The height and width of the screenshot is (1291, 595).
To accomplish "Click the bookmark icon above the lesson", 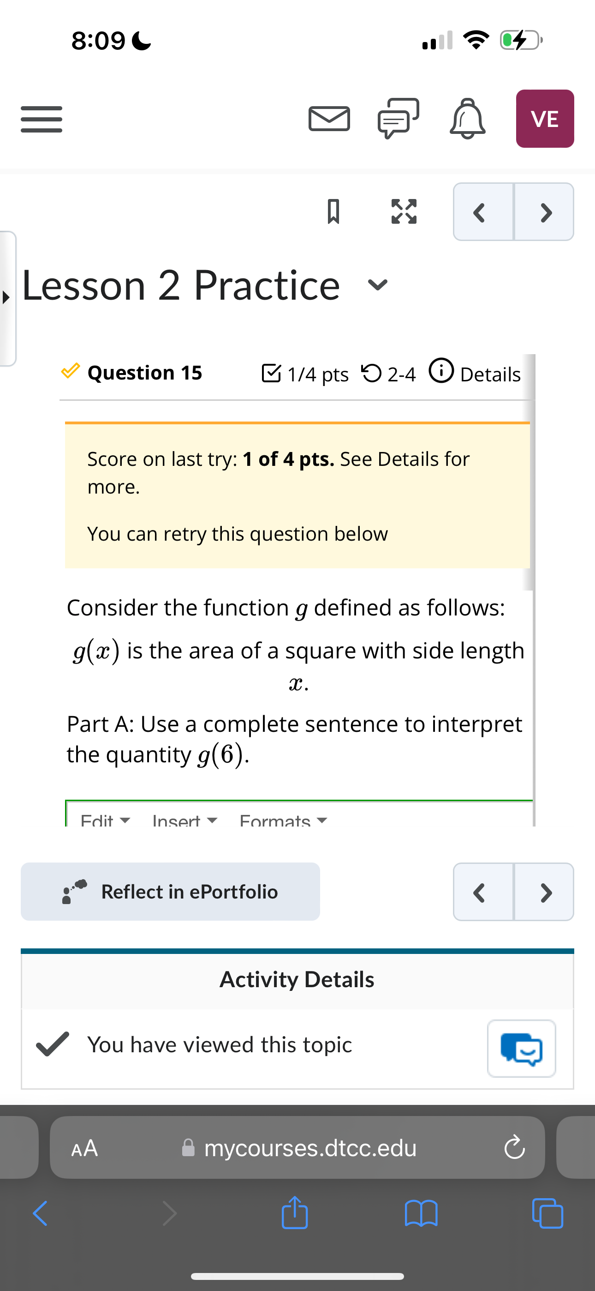I will point(333,211).
